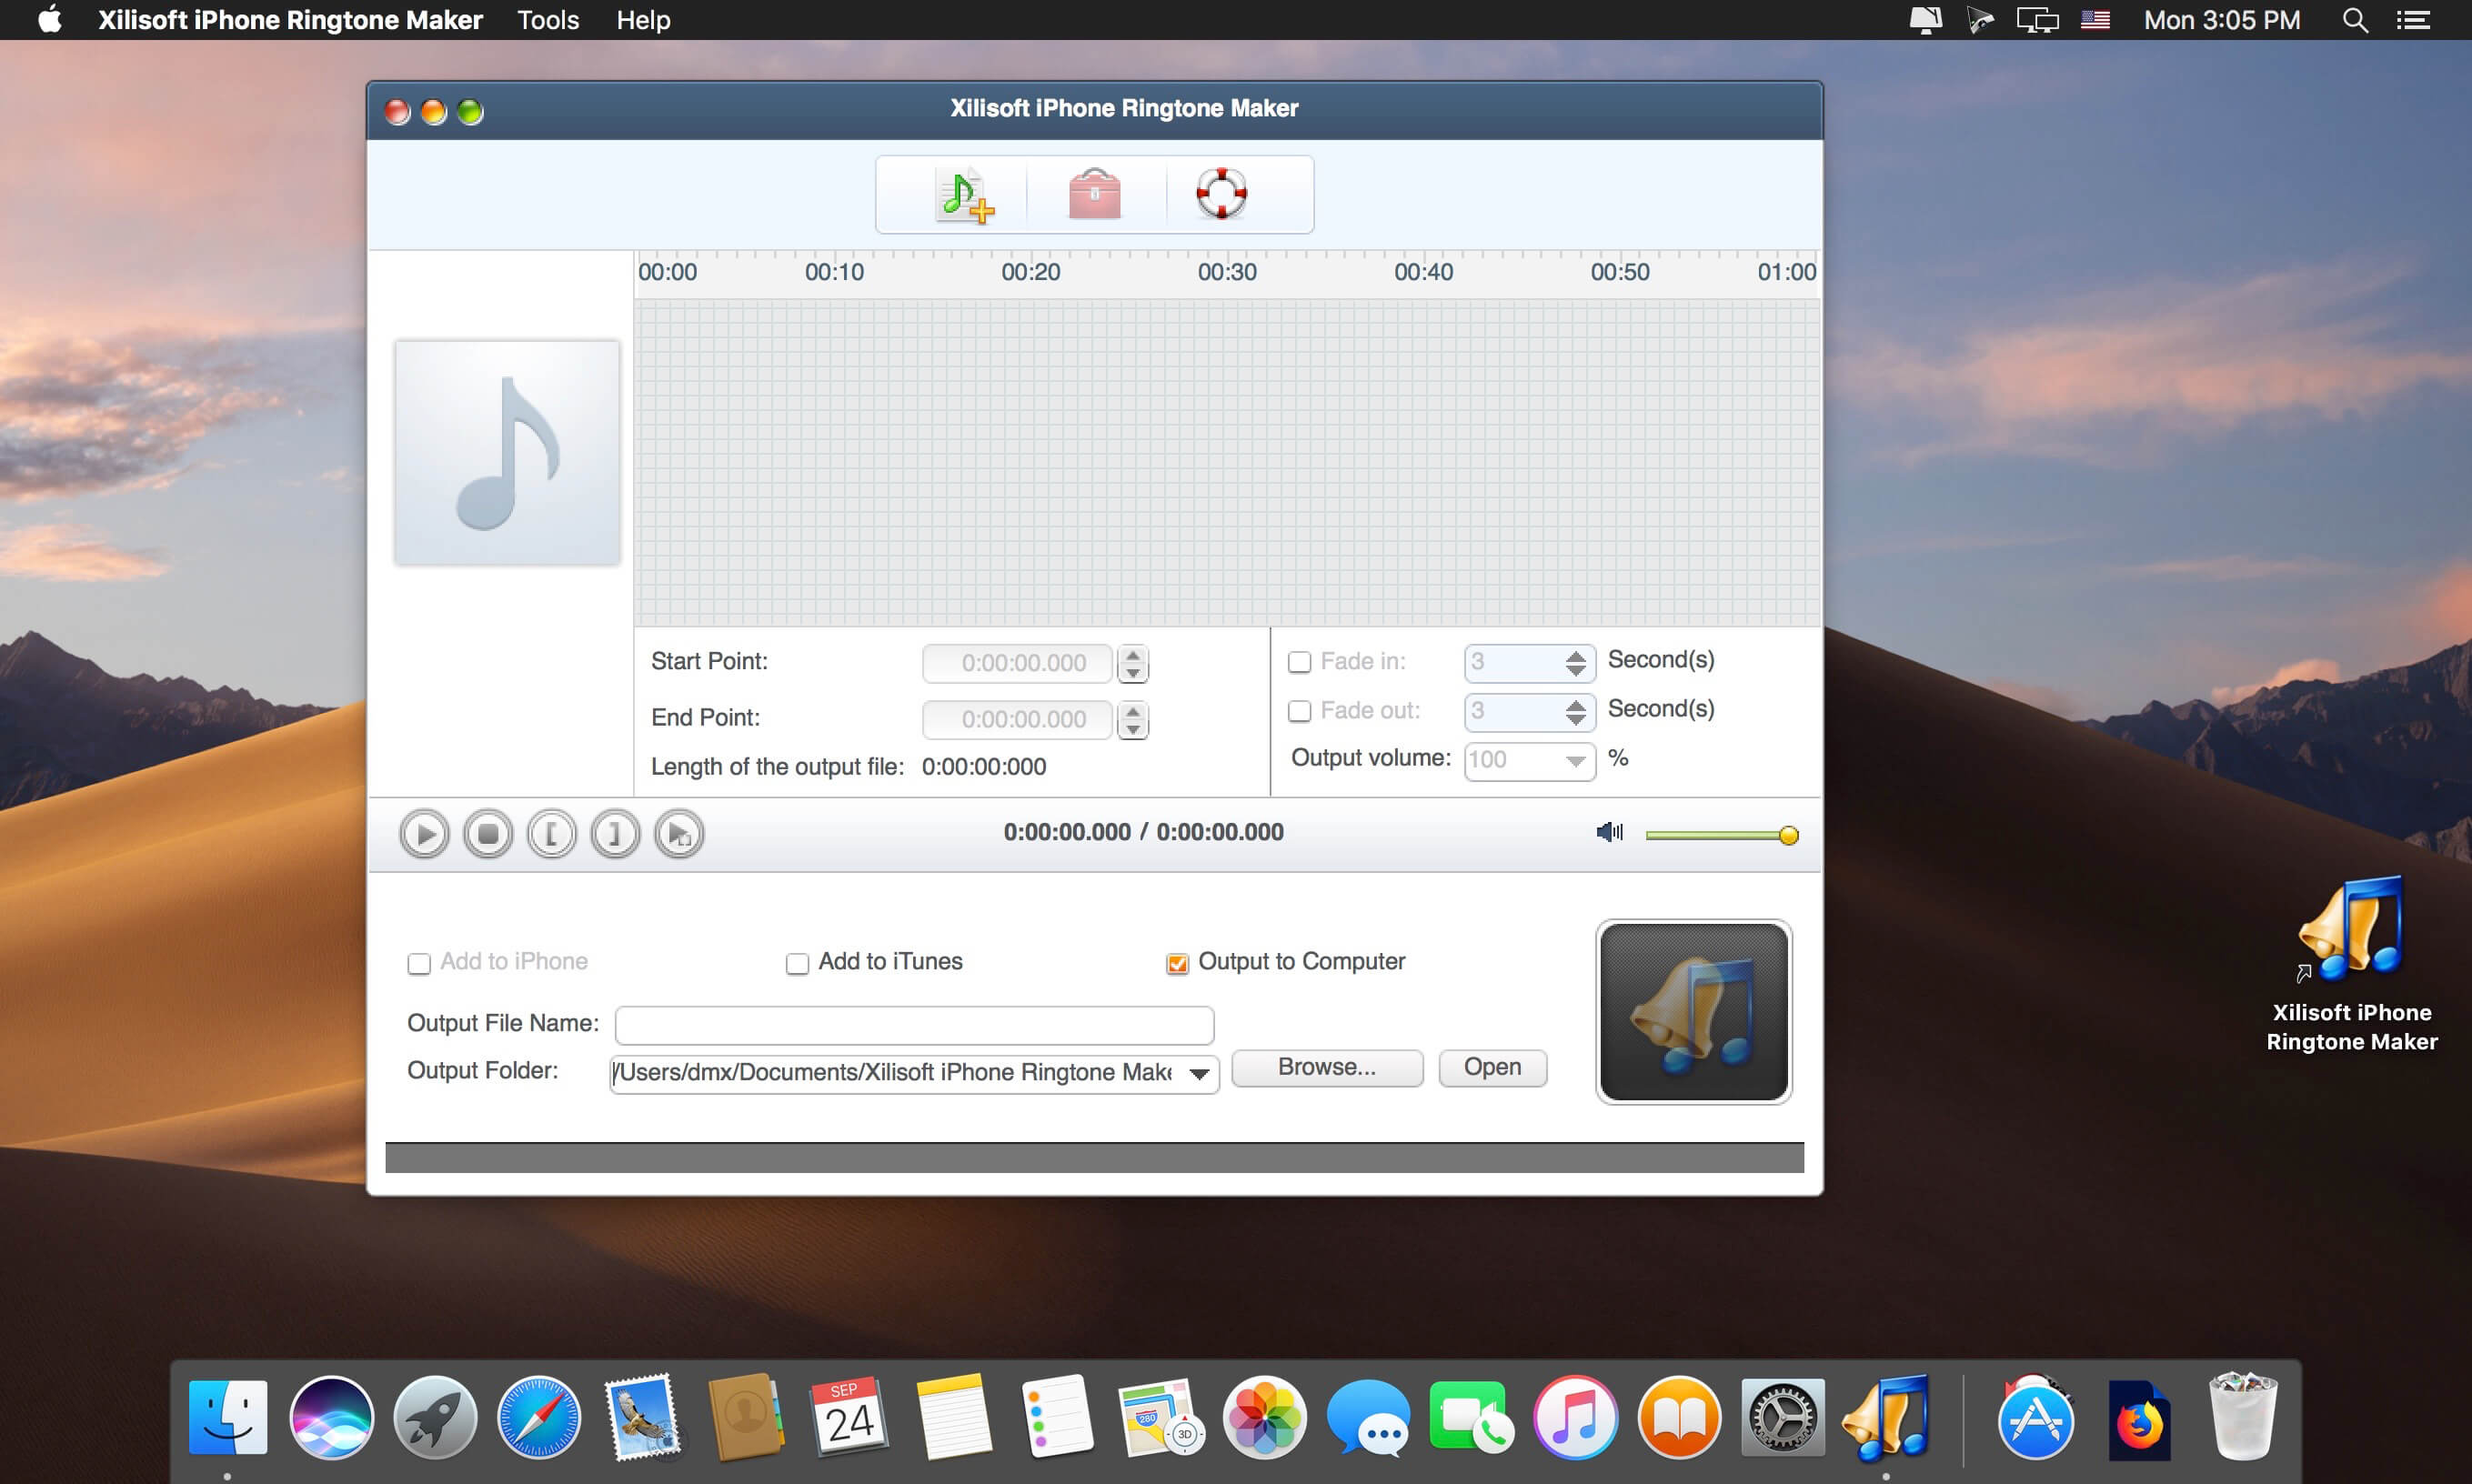
Task: Click the 00:10 mark on timeline ruler
Action: [x=834, y=272]
